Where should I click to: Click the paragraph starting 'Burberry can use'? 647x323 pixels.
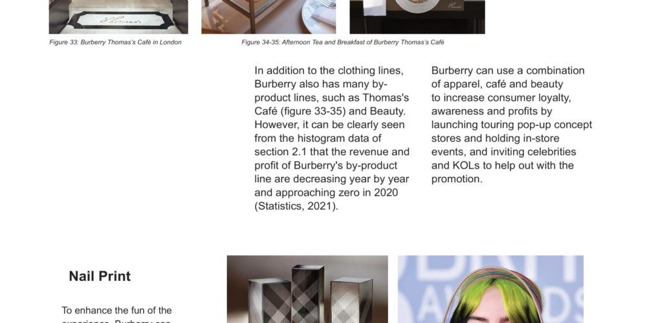click(512, 125)
